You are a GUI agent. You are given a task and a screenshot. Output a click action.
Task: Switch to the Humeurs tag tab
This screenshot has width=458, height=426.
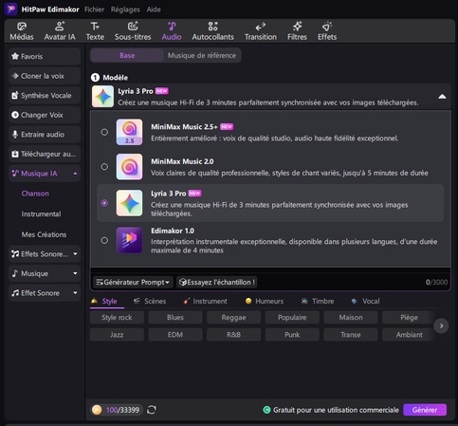[265, 301]
